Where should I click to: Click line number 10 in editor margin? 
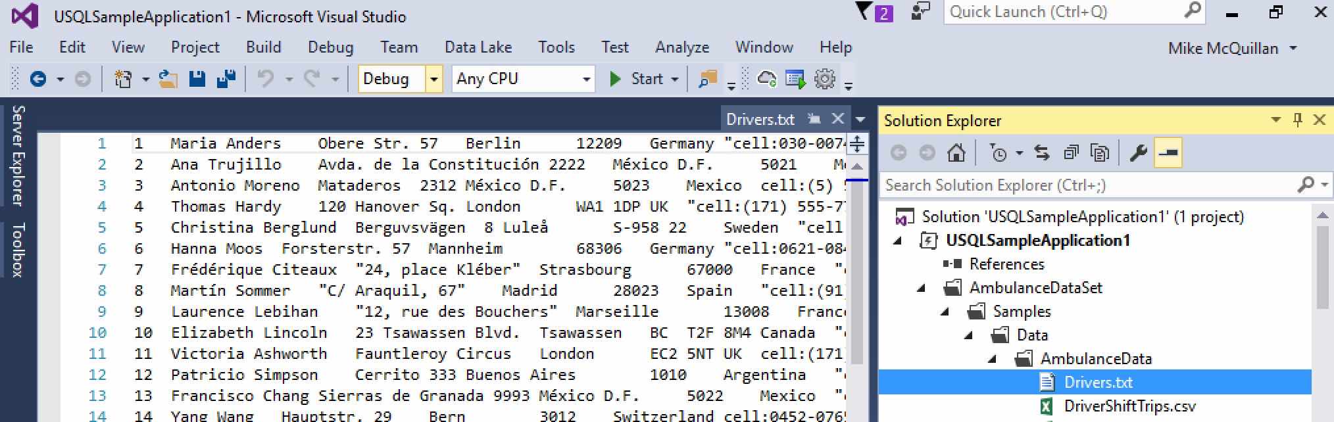(97, 333)
